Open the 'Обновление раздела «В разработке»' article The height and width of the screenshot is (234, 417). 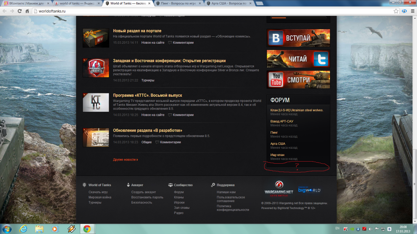tap(148, 130)
